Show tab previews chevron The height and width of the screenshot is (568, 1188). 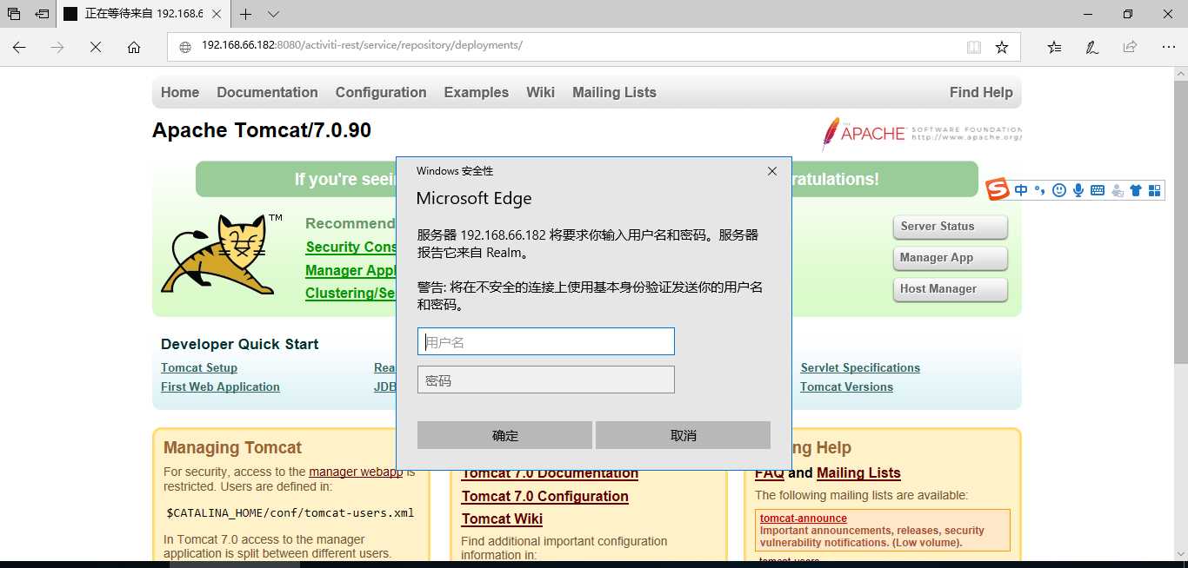pyautogui.click(x=274, y=14)
